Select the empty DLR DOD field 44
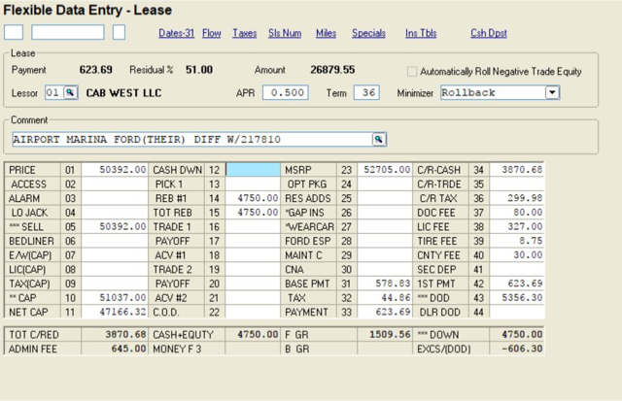This screenshot has width=622, height=401. pos(517,312)
